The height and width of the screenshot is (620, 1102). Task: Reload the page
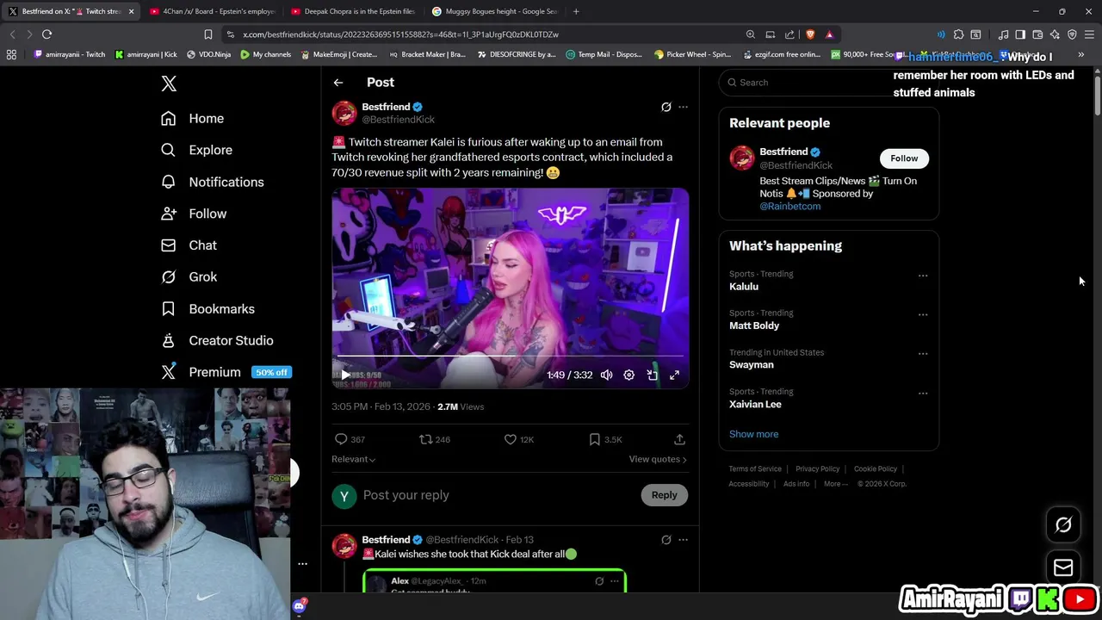(46, 34)
